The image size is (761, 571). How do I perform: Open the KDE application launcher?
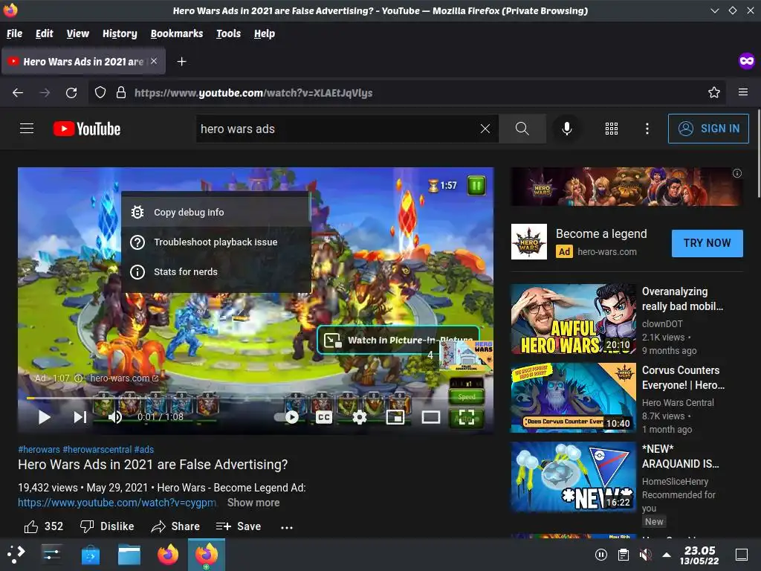(x=16, y=554)
